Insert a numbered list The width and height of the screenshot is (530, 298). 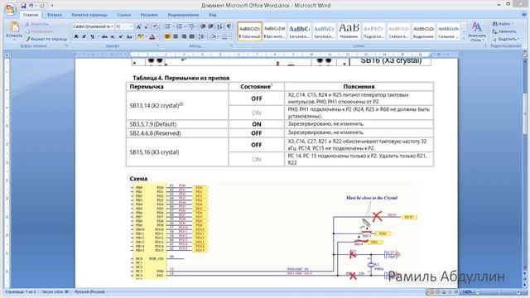(x=180, y=26)
